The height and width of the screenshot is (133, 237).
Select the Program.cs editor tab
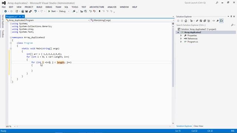[x=11, y=17]
